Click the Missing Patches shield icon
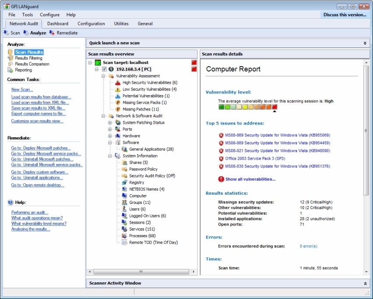This screenshot has width=373, height=299. point(118,109)
